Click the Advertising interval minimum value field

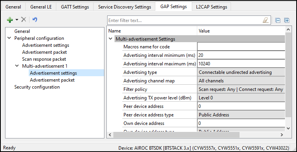pos(241,55)
